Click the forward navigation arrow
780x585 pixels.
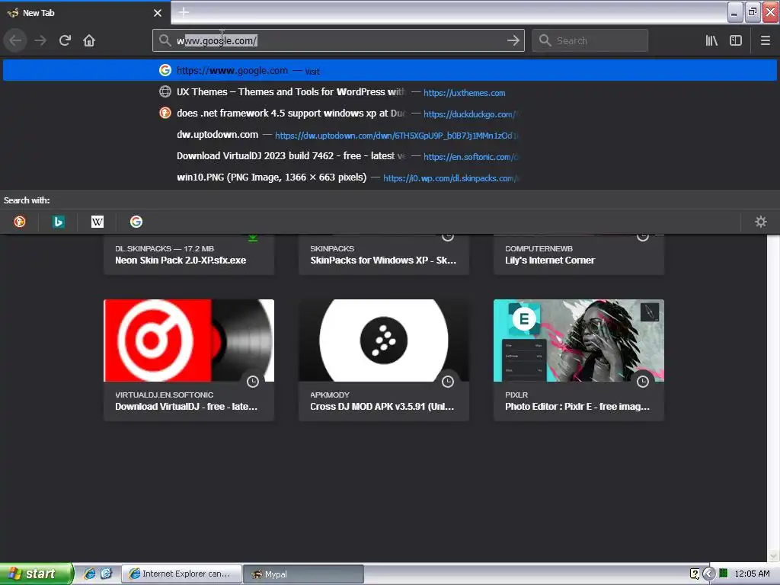tap(40, 40)
